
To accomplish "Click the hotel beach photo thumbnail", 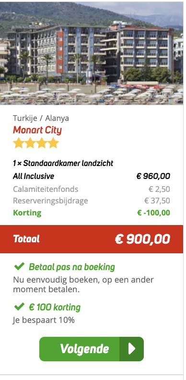I will (92, 53).
